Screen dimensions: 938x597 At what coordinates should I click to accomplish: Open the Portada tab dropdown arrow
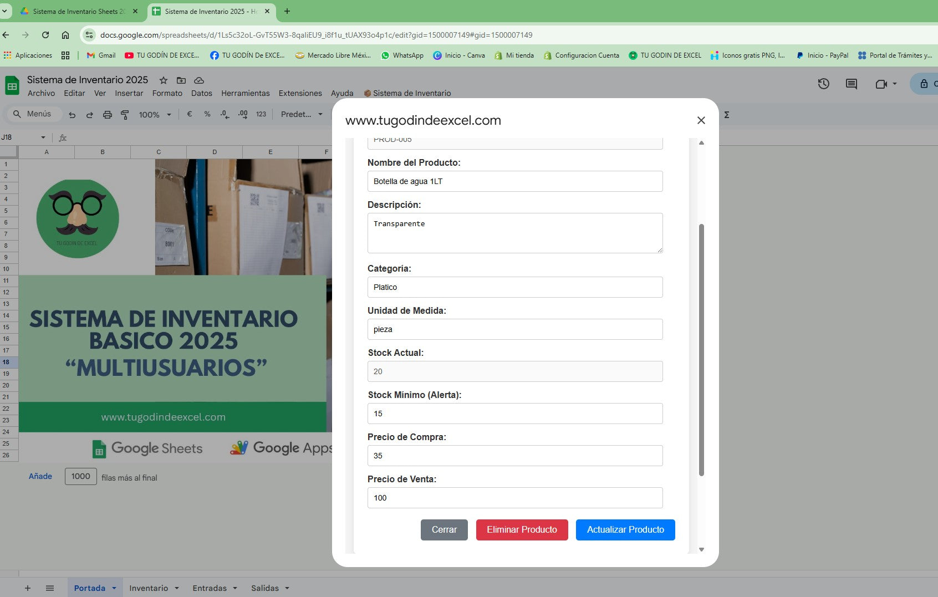[x=114, y=588]
